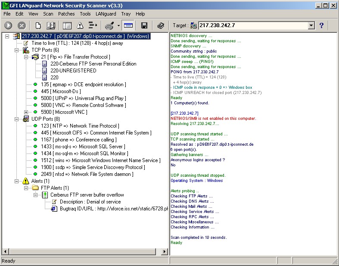This screenshot has width=339, height=266.
Task: Click the open book toolbar icon
Action: click(51, 25)
